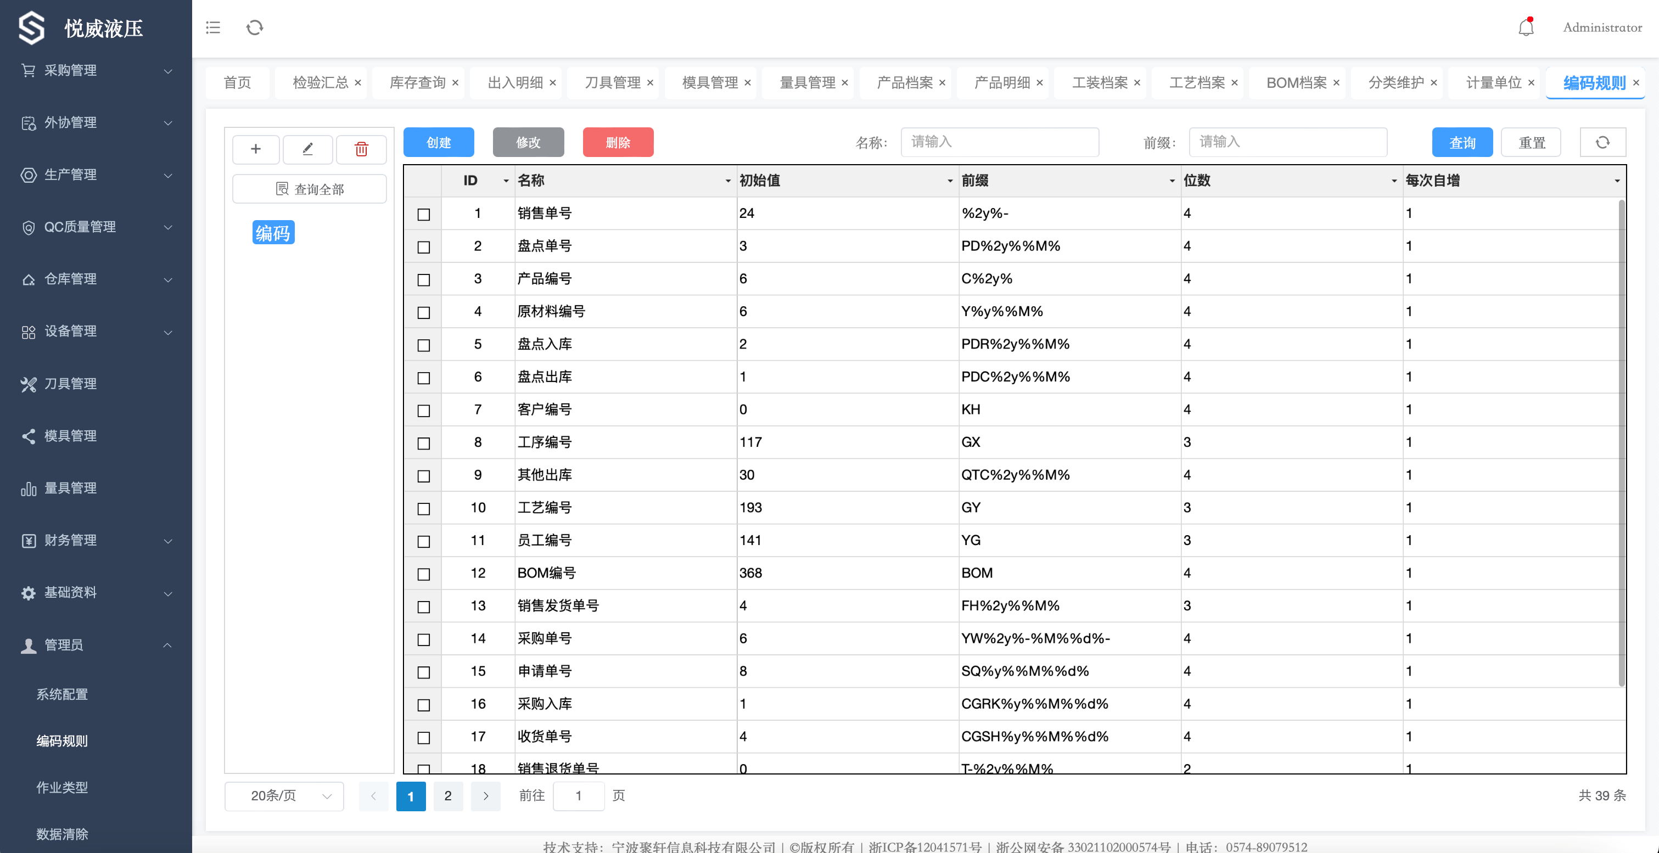Click the red trash delete-category icon
The height and width of the screenshot is (853, 1659).
point(361,149)
